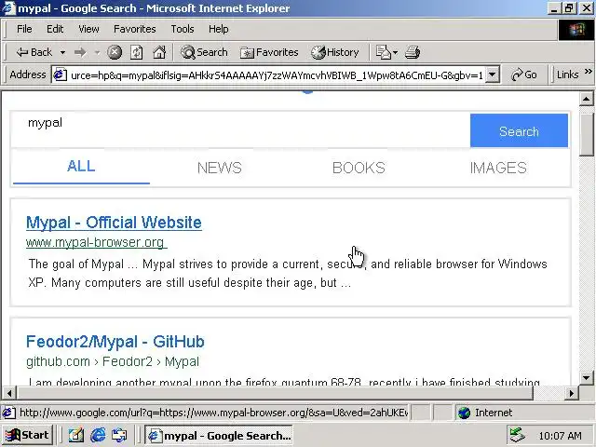Click the horizontal scrollbar right arrow

(x=571, y=393)
